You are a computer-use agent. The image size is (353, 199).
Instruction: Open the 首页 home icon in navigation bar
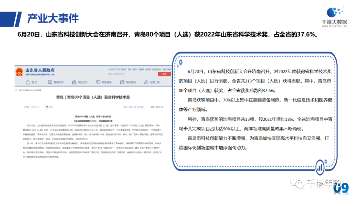(x=28, y=82)
